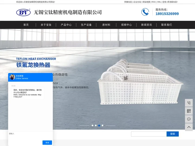Image resolution: width=195 pixels, height=146 pixels.
Task: Click the 铁氟龙换热器 banner heading
Action: [33, 65]
